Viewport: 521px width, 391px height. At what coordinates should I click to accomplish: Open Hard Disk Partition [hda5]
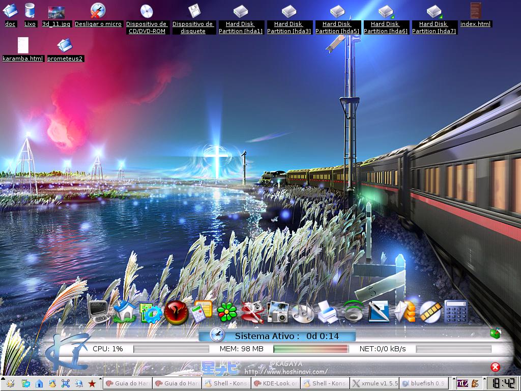click(337, 11)
